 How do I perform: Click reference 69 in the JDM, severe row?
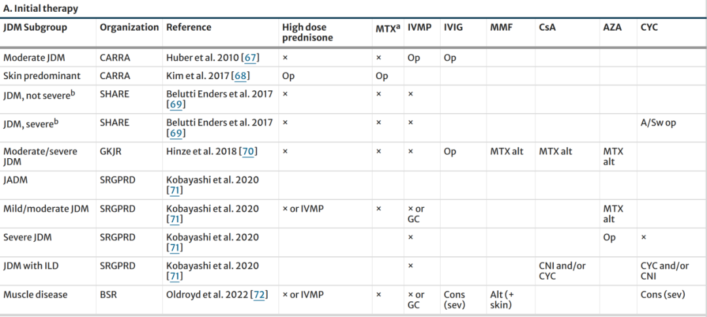point(175,133)
